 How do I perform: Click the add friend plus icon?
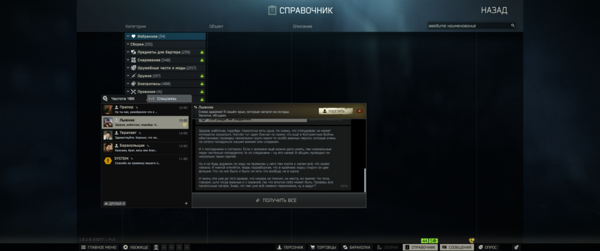[186, 204]
